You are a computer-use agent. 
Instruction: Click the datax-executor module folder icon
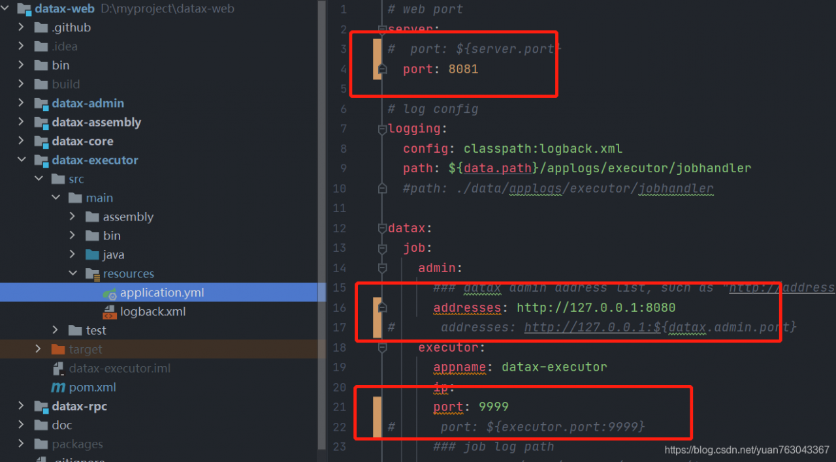click(x=41, y=160)
